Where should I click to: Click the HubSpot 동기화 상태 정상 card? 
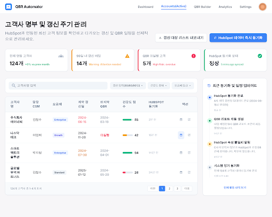(x=235, y=60)
